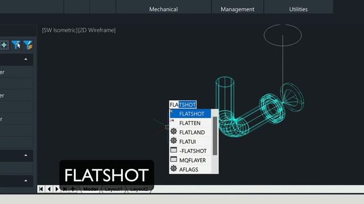364x204 pixels.
Task: Click the quick select filter cursor icon
Action: pos(16,45)
